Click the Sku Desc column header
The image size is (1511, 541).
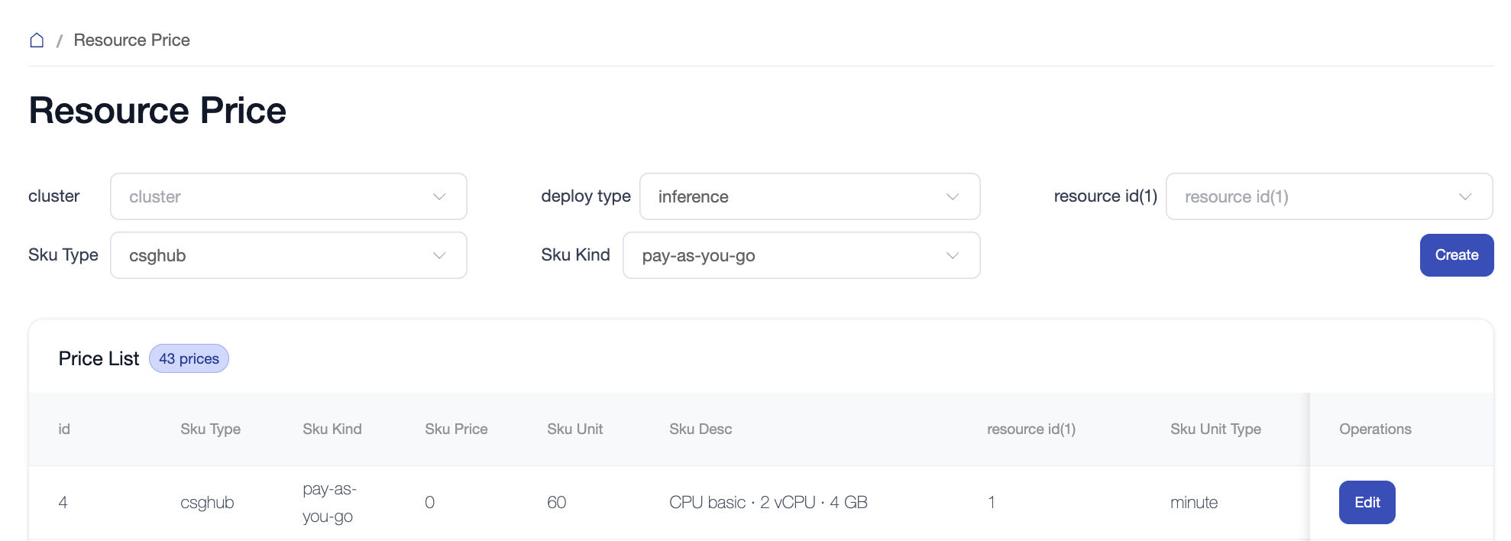click(700, 429)
